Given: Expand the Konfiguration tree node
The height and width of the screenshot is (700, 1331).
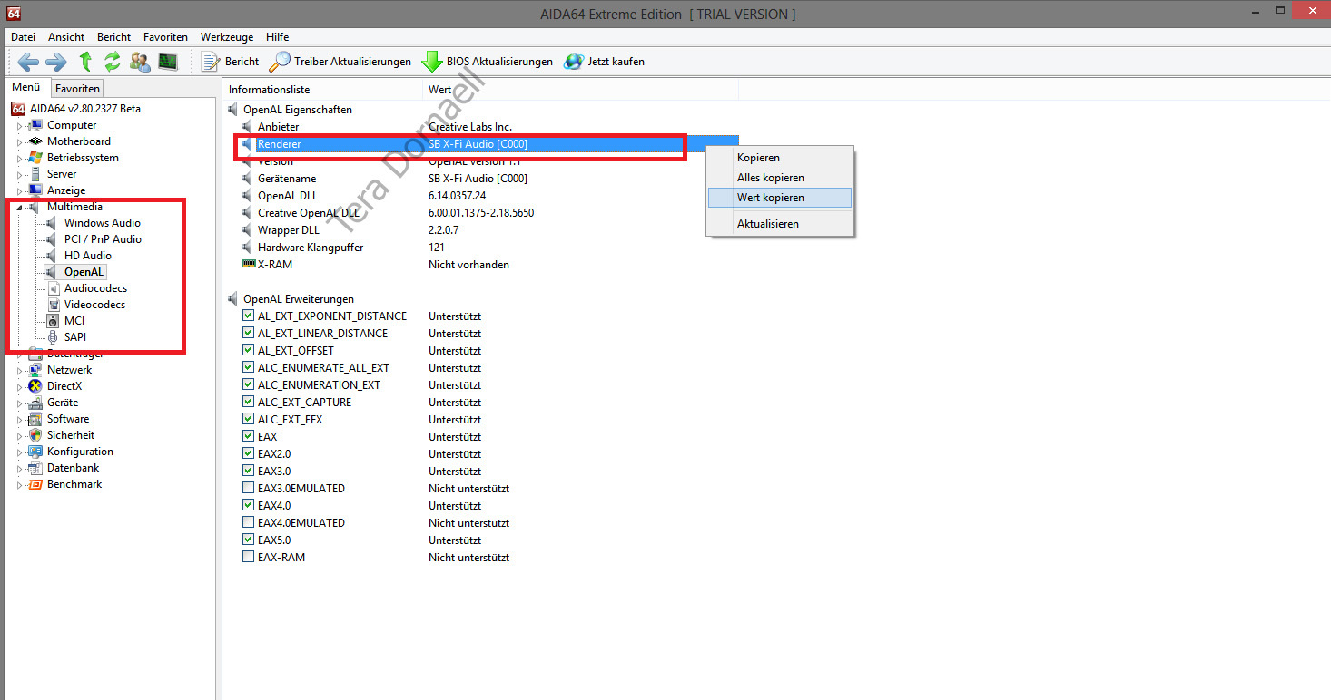Looking at the screenshot, I should coord(20,452).
